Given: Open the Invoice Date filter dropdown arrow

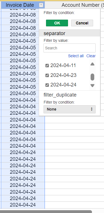Looking at the screenshot, I should pos(41,5).
